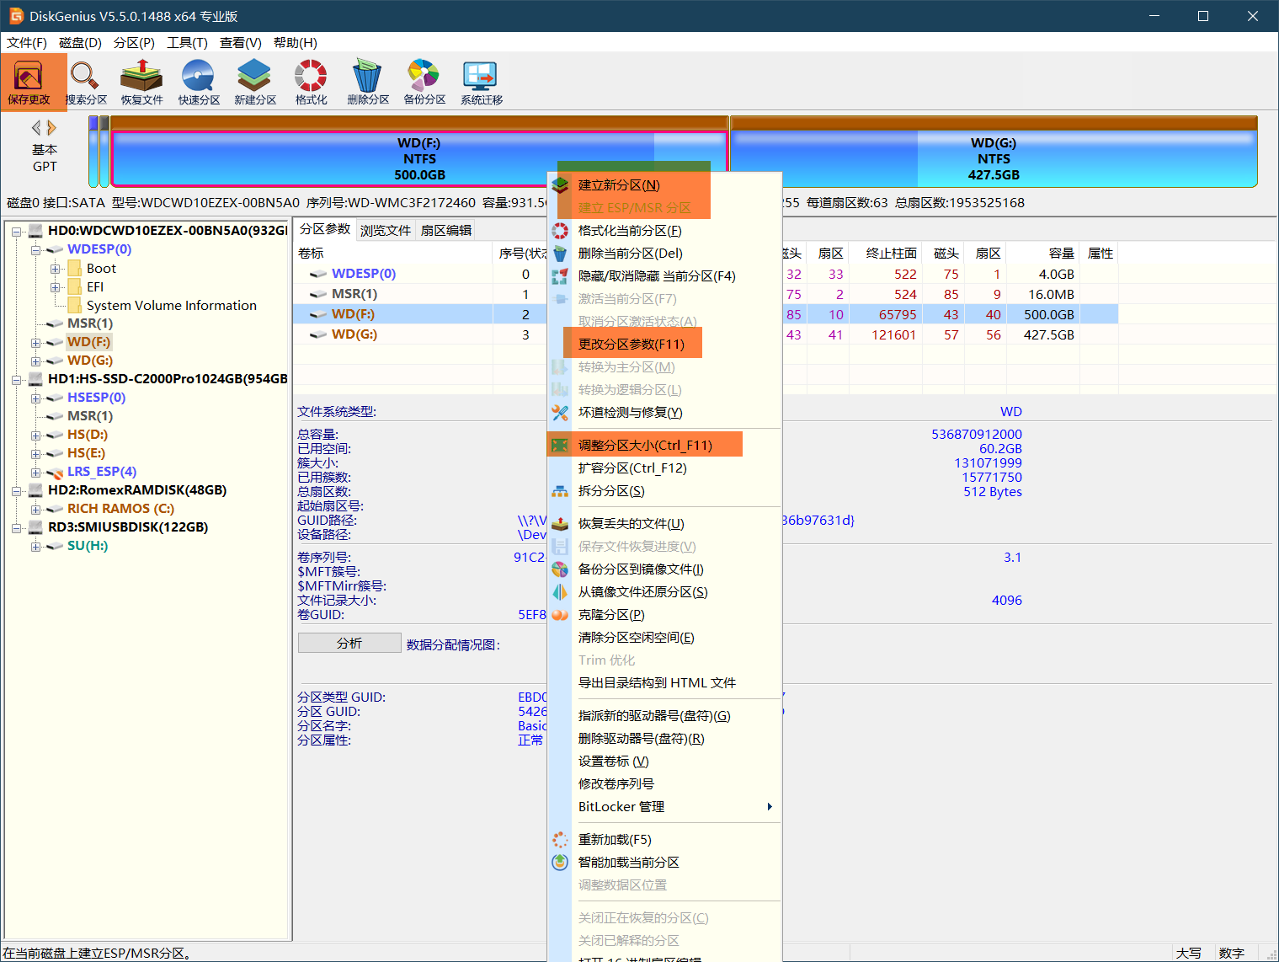Viewport: 1279px width, 962px height.
Task: Click the Save Changes (保存更改) toolbar icon
Action: 29,82
